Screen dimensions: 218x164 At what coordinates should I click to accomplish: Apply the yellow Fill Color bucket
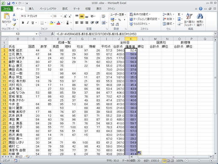tap(52, 23)
